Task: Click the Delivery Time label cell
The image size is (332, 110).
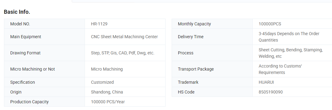Action: (x=212, y=37)
